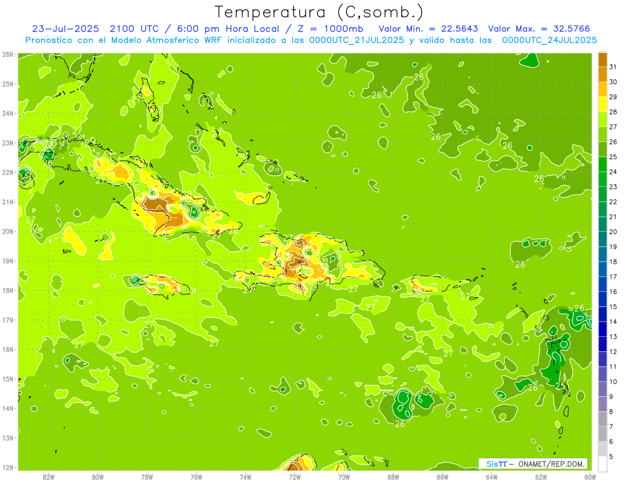
Task: Click the 18N latitude axis label
Action: pos(8,290)
